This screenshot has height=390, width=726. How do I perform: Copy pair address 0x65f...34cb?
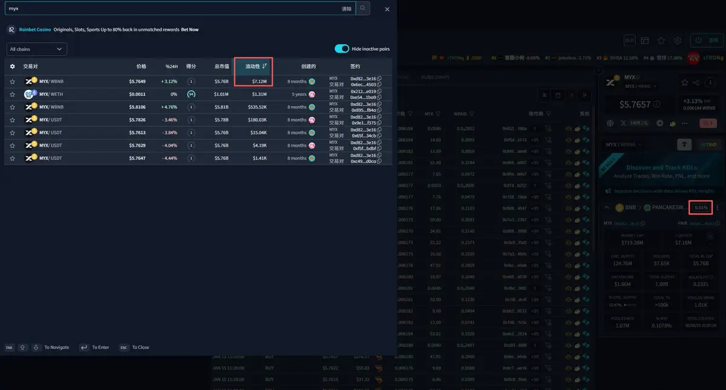coord(379,135)
